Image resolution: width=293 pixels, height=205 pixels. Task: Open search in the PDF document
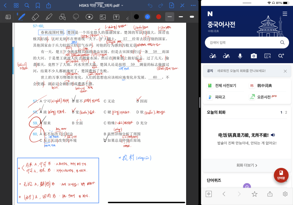(27, 6)
